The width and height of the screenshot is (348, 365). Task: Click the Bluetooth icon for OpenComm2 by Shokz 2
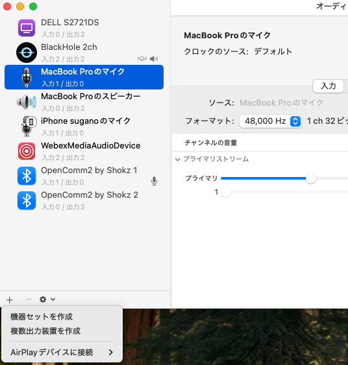[x=27, y=200]
